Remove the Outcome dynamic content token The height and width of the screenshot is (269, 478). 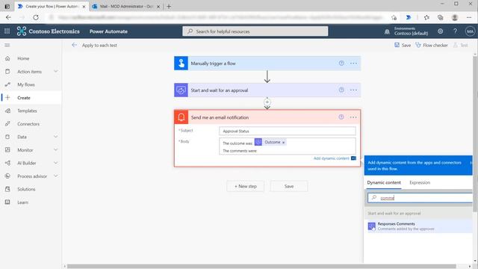pos(283,143)
